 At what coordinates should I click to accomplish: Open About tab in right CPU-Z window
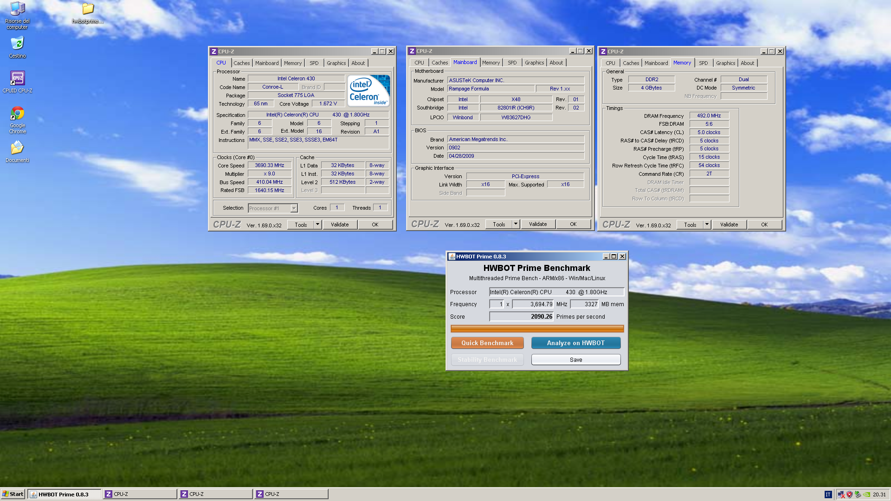[x=747, y=63]
